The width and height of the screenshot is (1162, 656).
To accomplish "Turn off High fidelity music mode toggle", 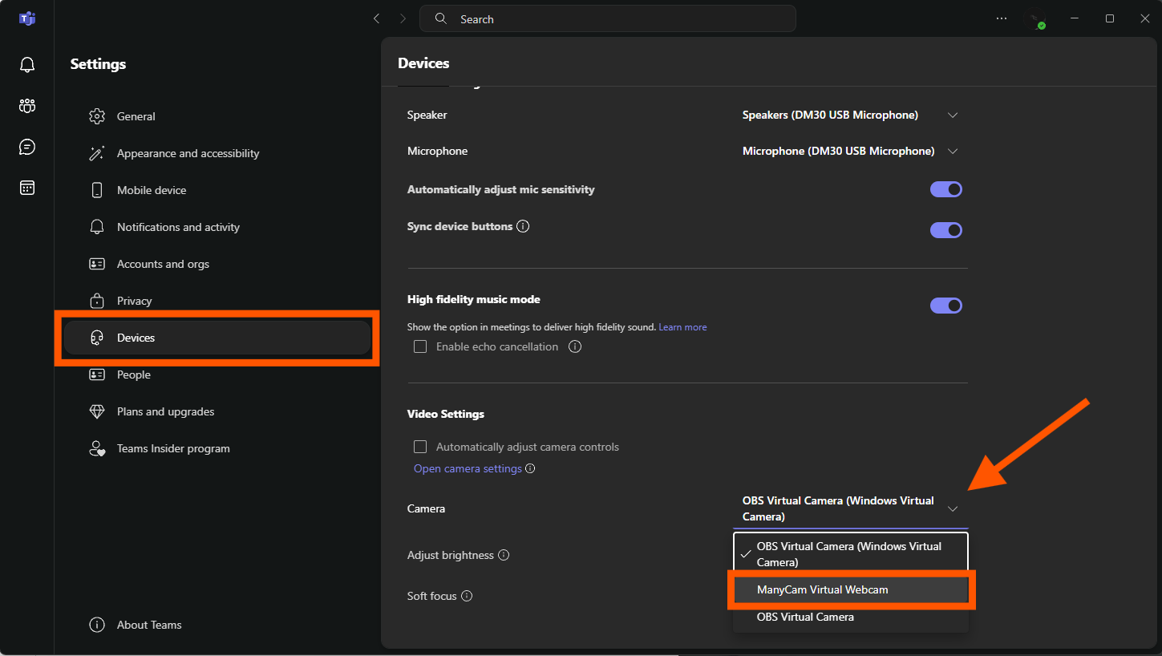I will [945, 306].
